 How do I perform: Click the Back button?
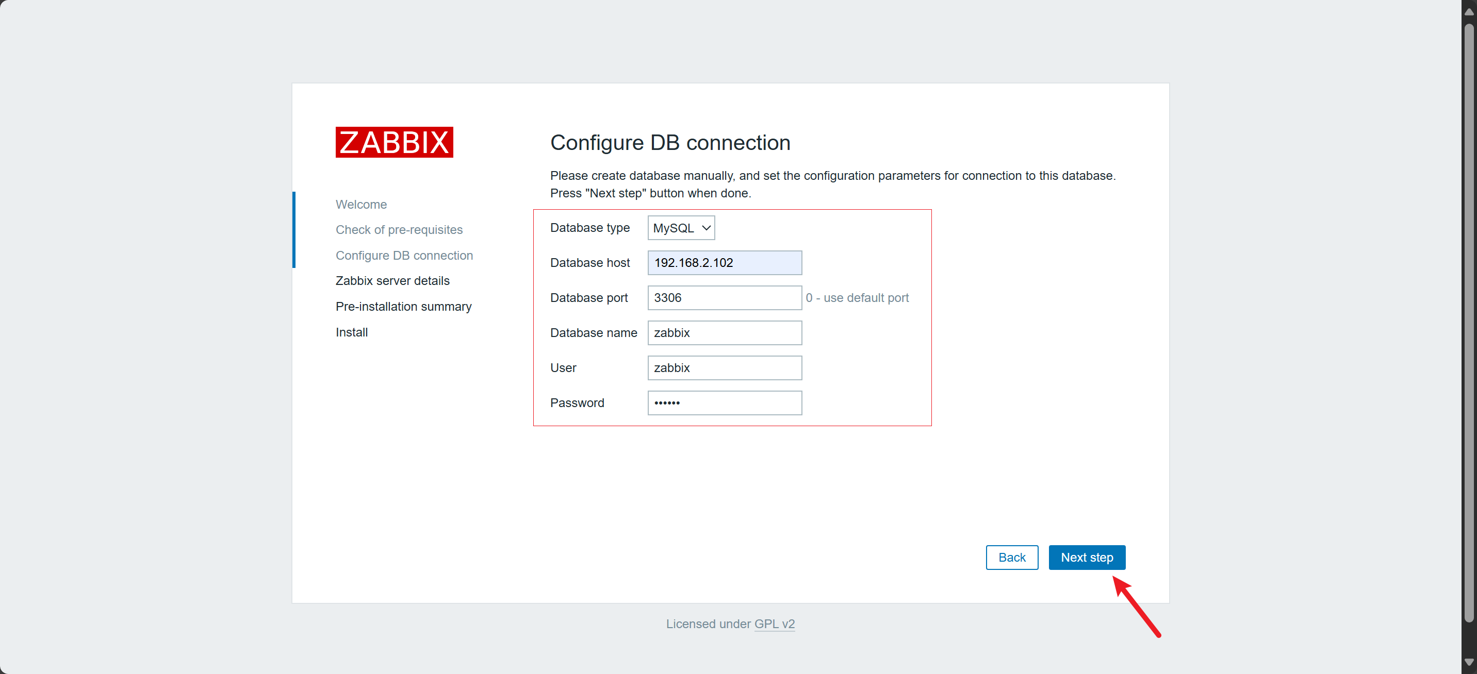pos(1011,557)
